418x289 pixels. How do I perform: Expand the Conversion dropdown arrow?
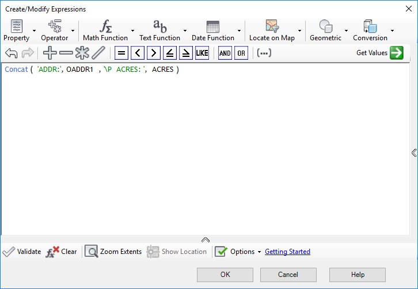coord(393,30)
